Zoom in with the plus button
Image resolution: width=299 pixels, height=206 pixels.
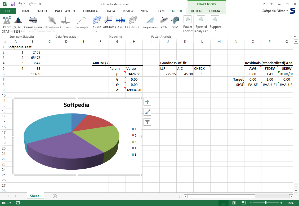click(x=281, y=203)
